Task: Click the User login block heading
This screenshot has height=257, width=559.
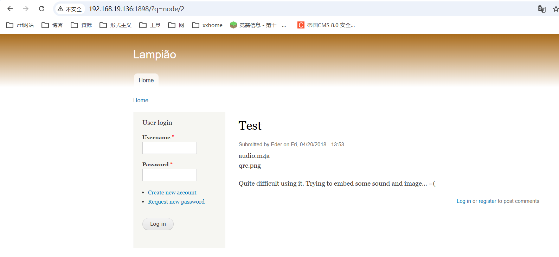Action: click(157, 122)
